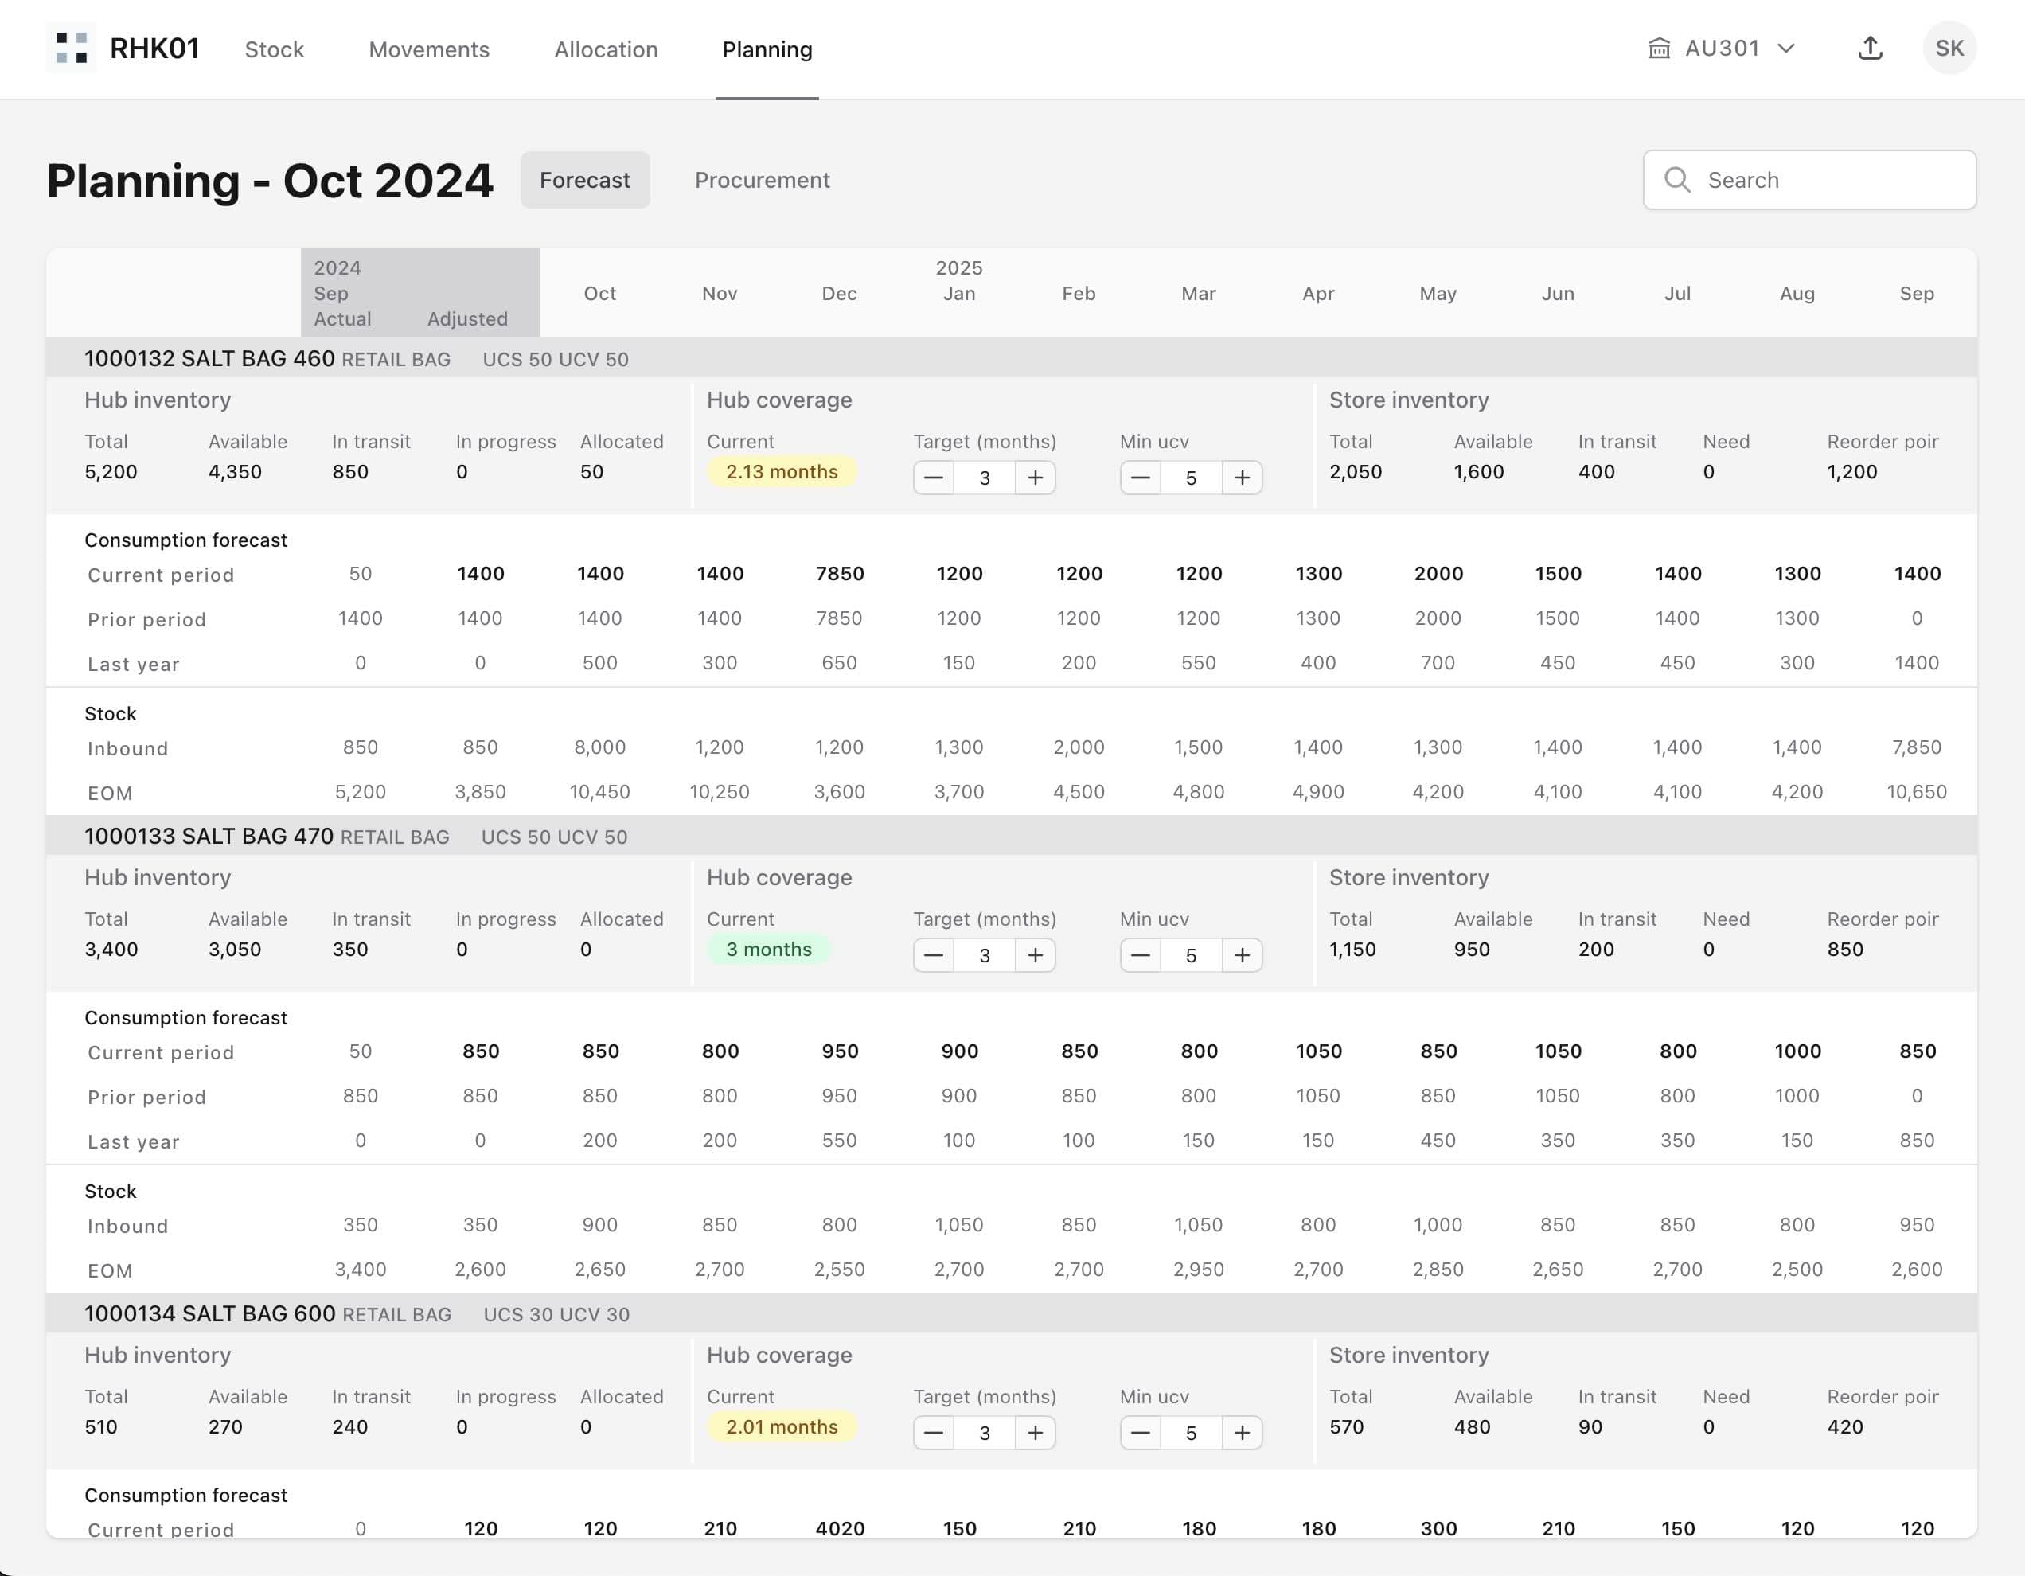This screenshot has height=1576, width=2025.
Task: Decrease Target months for SALT BAG 460
Action: coord(934,478)
